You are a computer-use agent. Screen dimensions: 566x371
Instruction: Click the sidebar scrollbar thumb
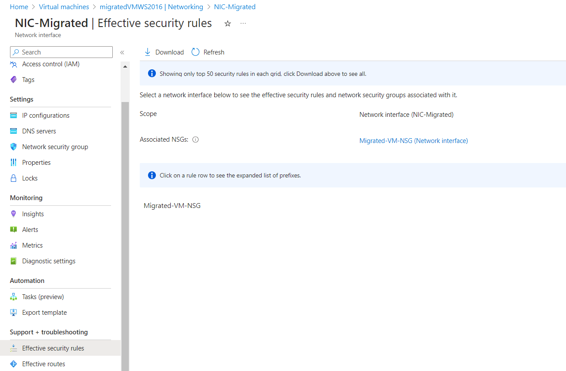[x=125, y=236]
